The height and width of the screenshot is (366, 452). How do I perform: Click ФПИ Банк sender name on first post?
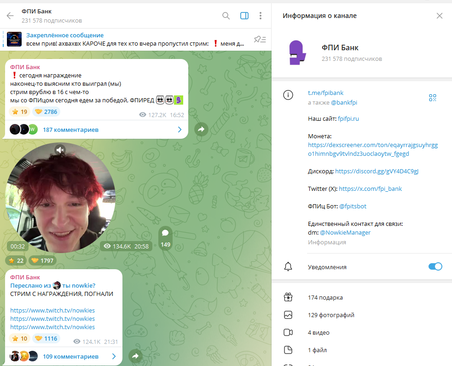point(25,67)
